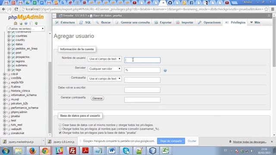Click the logout icon beside home
276x155 pixels.
[x=21, y=23]
